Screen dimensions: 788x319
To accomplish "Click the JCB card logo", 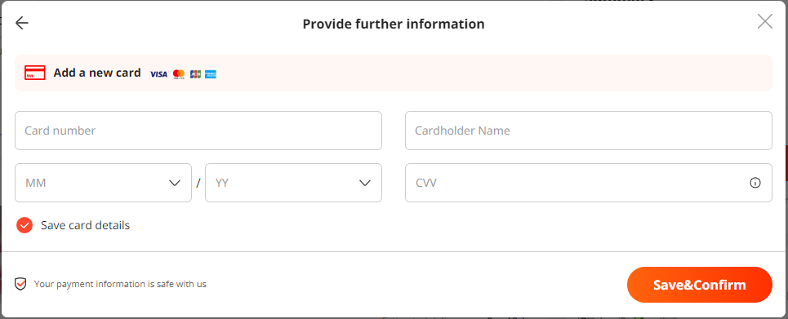I will pos(195,74).
